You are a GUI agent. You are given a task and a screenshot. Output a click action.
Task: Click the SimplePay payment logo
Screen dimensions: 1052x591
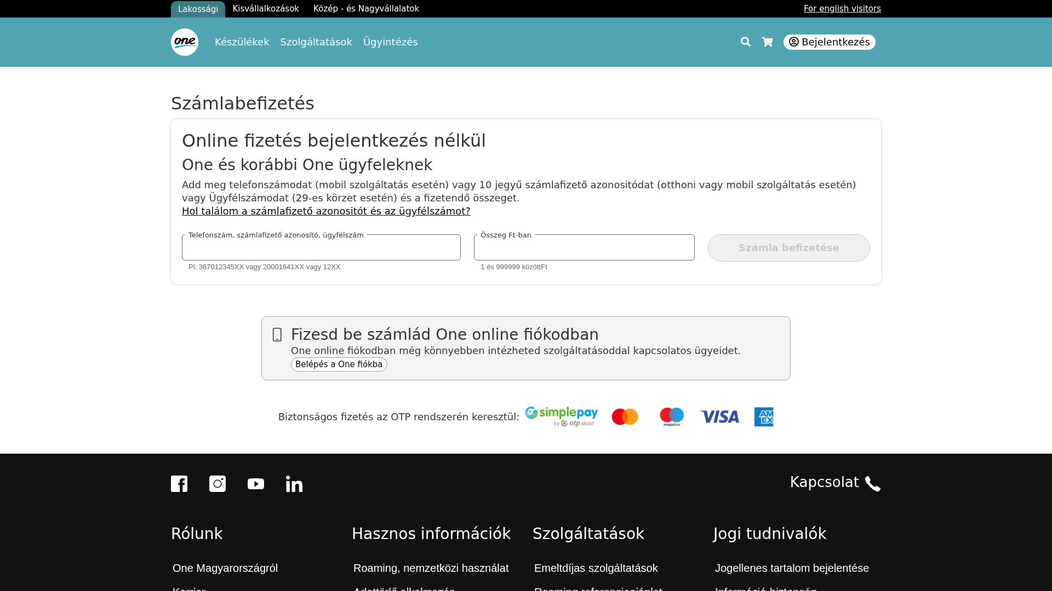click(x=561, y=416)
